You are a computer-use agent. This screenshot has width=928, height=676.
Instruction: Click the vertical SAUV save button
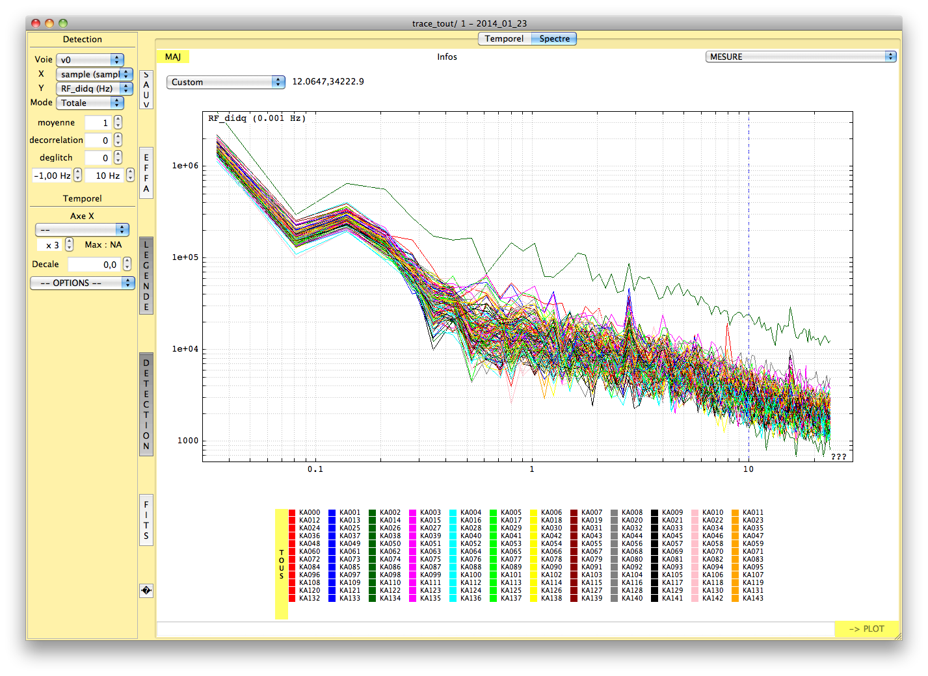[x=146, y=90]
